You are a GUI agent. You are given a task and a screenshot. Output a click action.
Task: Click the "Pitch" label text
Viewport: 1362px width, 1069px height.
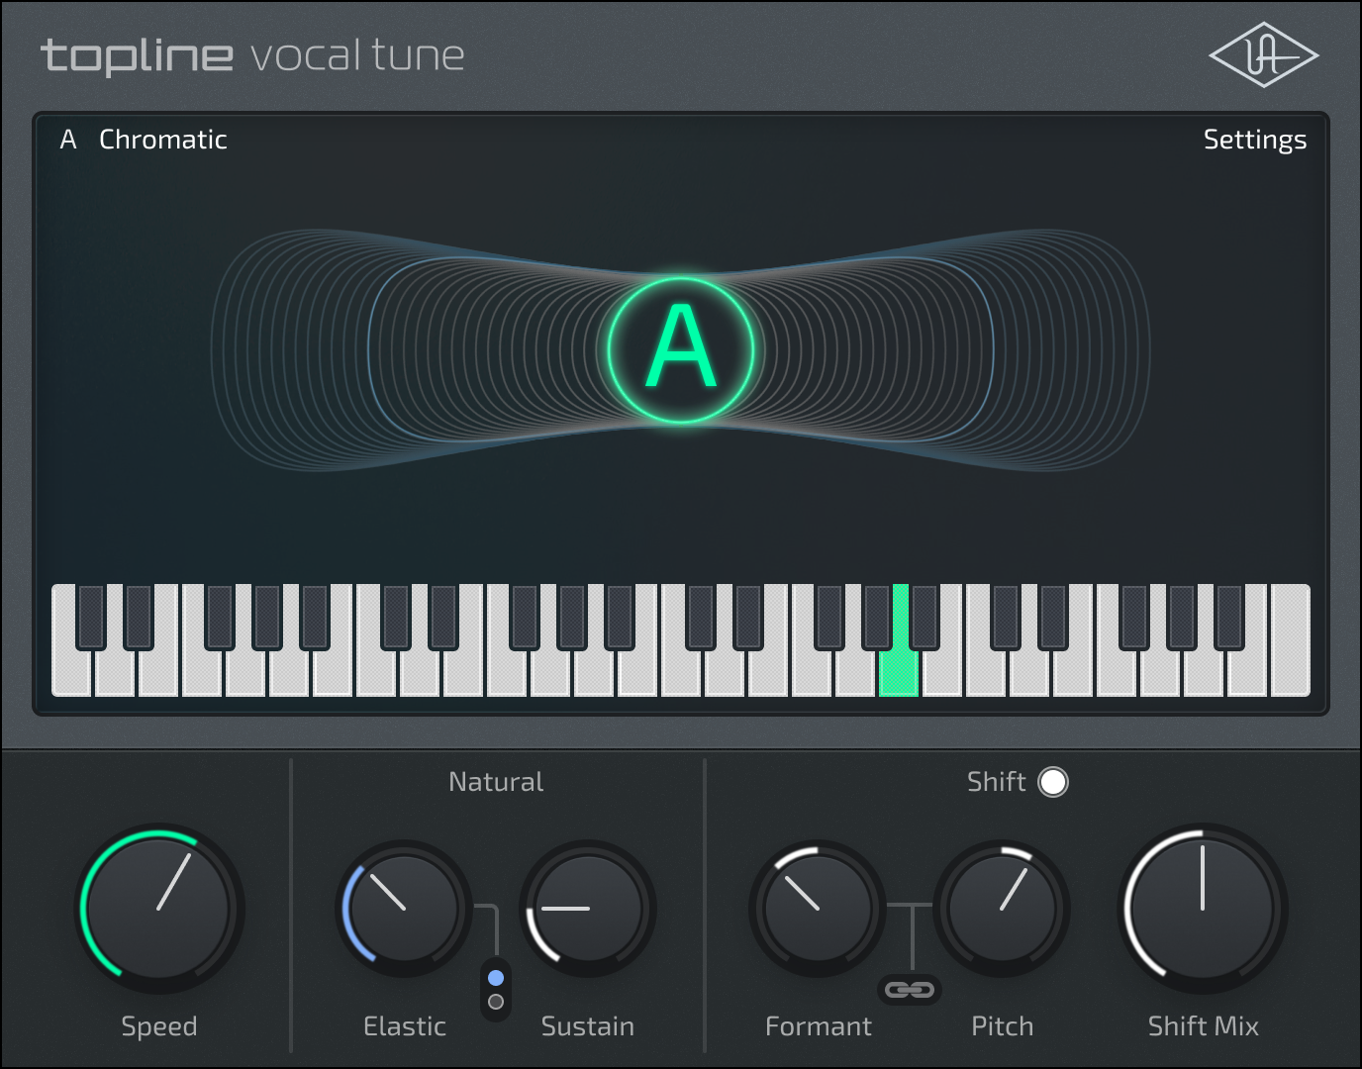[1003, 1026]
